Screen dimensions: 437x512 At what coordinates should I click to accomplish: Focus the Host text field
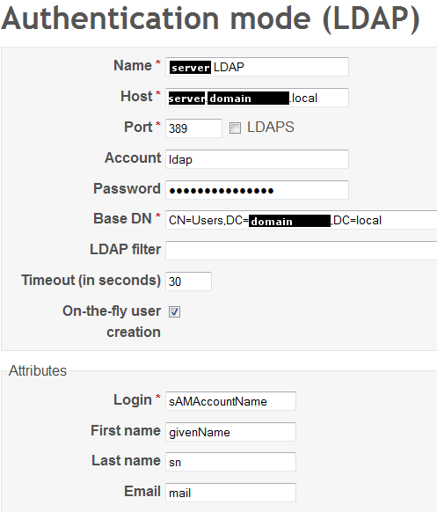(257, 98)
